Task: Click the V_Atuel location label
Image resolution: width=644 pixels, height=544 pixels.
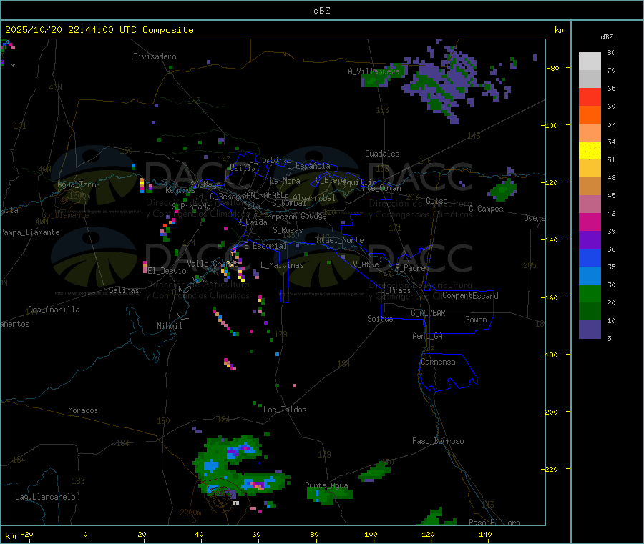Action: (x=367, y=264)
